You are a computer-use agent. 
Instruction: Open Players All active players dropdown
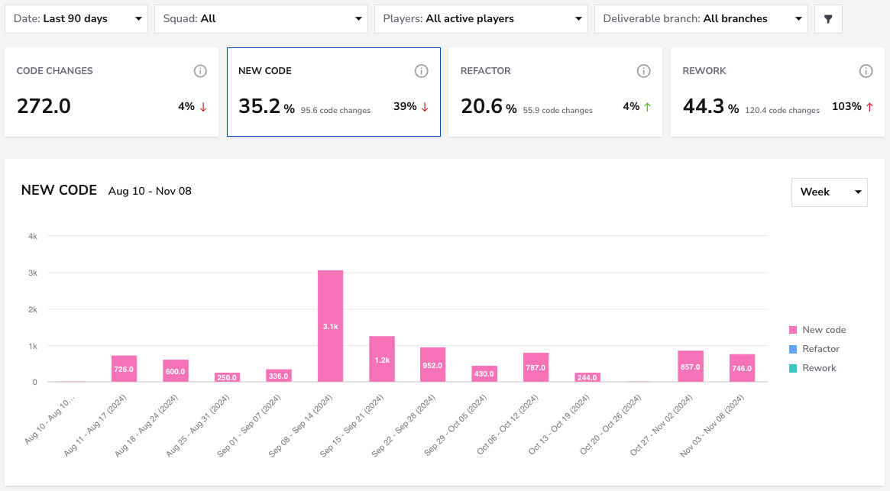click(481, 19)
